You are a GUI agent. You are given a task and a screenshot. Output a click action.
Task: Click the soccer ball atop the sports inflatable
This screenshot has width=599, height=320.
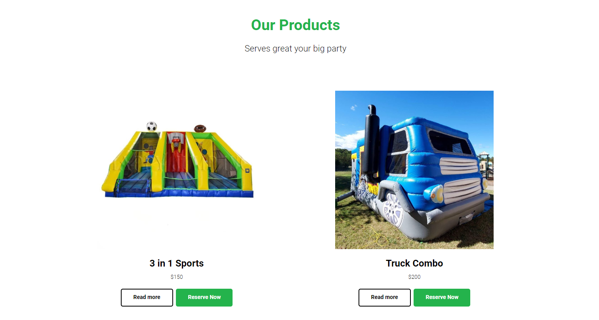pyautogui.click(x=152, y=126)
